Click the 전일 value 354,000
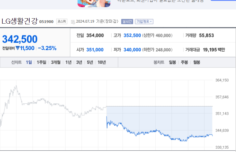Screen dimensions: 236x152 point(95,35)
